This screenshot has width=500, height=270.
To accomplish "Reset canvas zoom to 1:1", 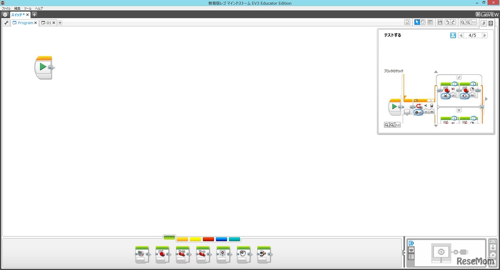I will (x=474, y=22).
